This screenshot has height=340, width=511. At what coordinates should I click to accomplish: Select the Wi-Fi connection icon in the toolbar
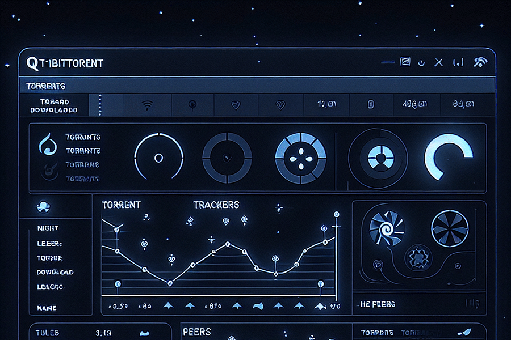147,104
